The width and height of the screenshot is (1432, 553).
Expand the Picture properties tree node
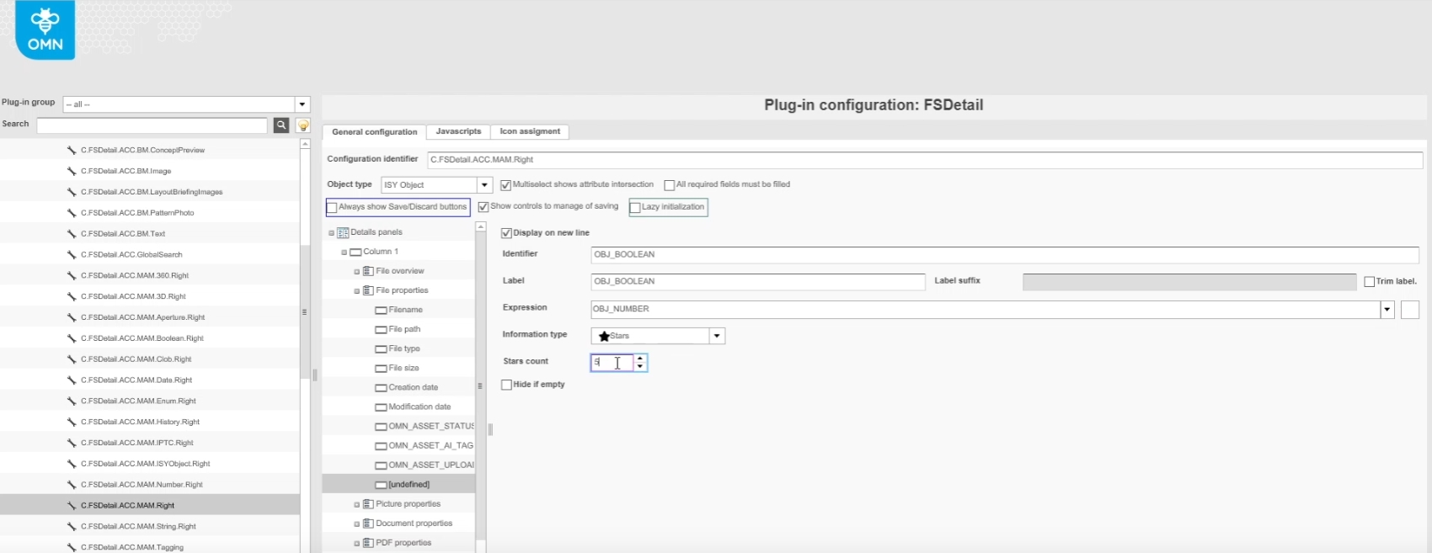pos(356,504)
